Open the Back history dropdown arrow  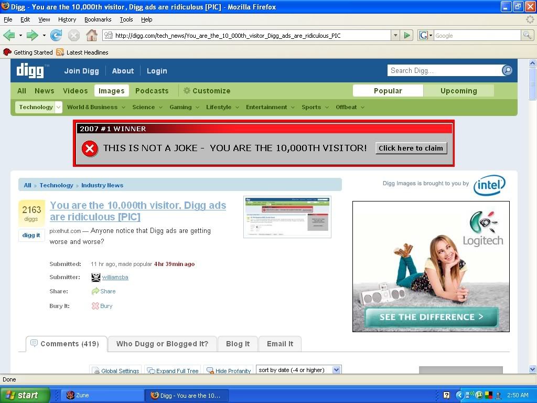coord(20,35)
